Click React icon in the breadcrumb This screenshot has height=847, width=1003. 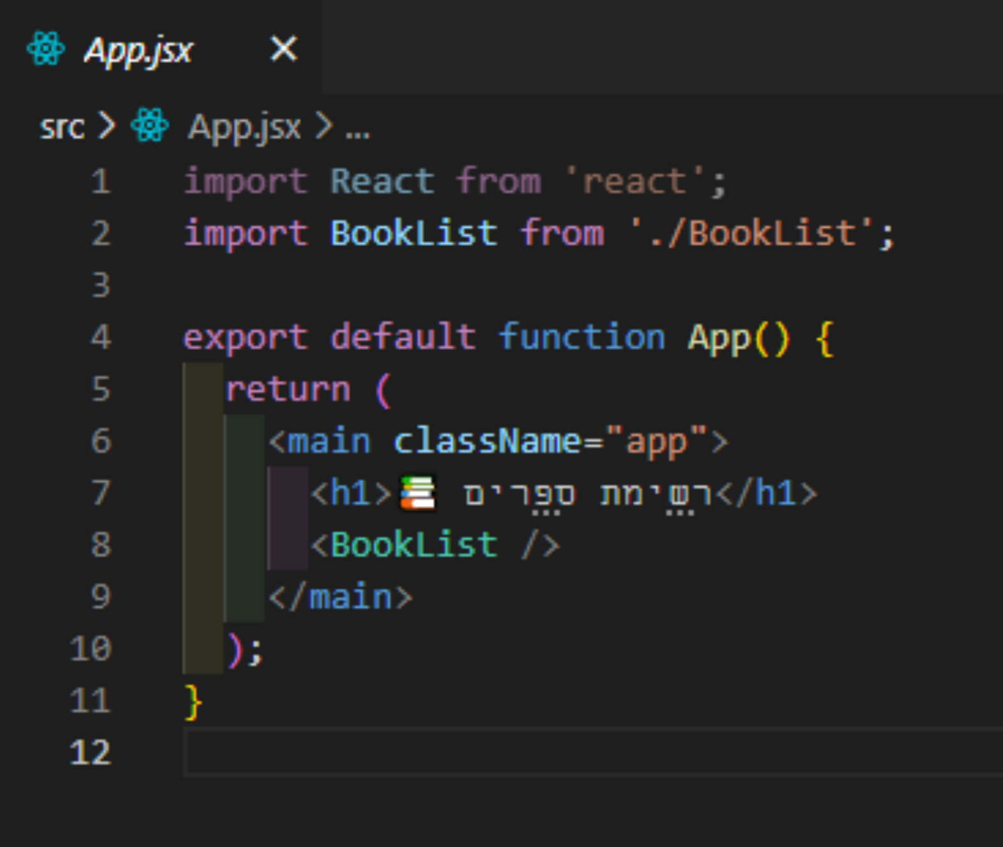point(150,126)
